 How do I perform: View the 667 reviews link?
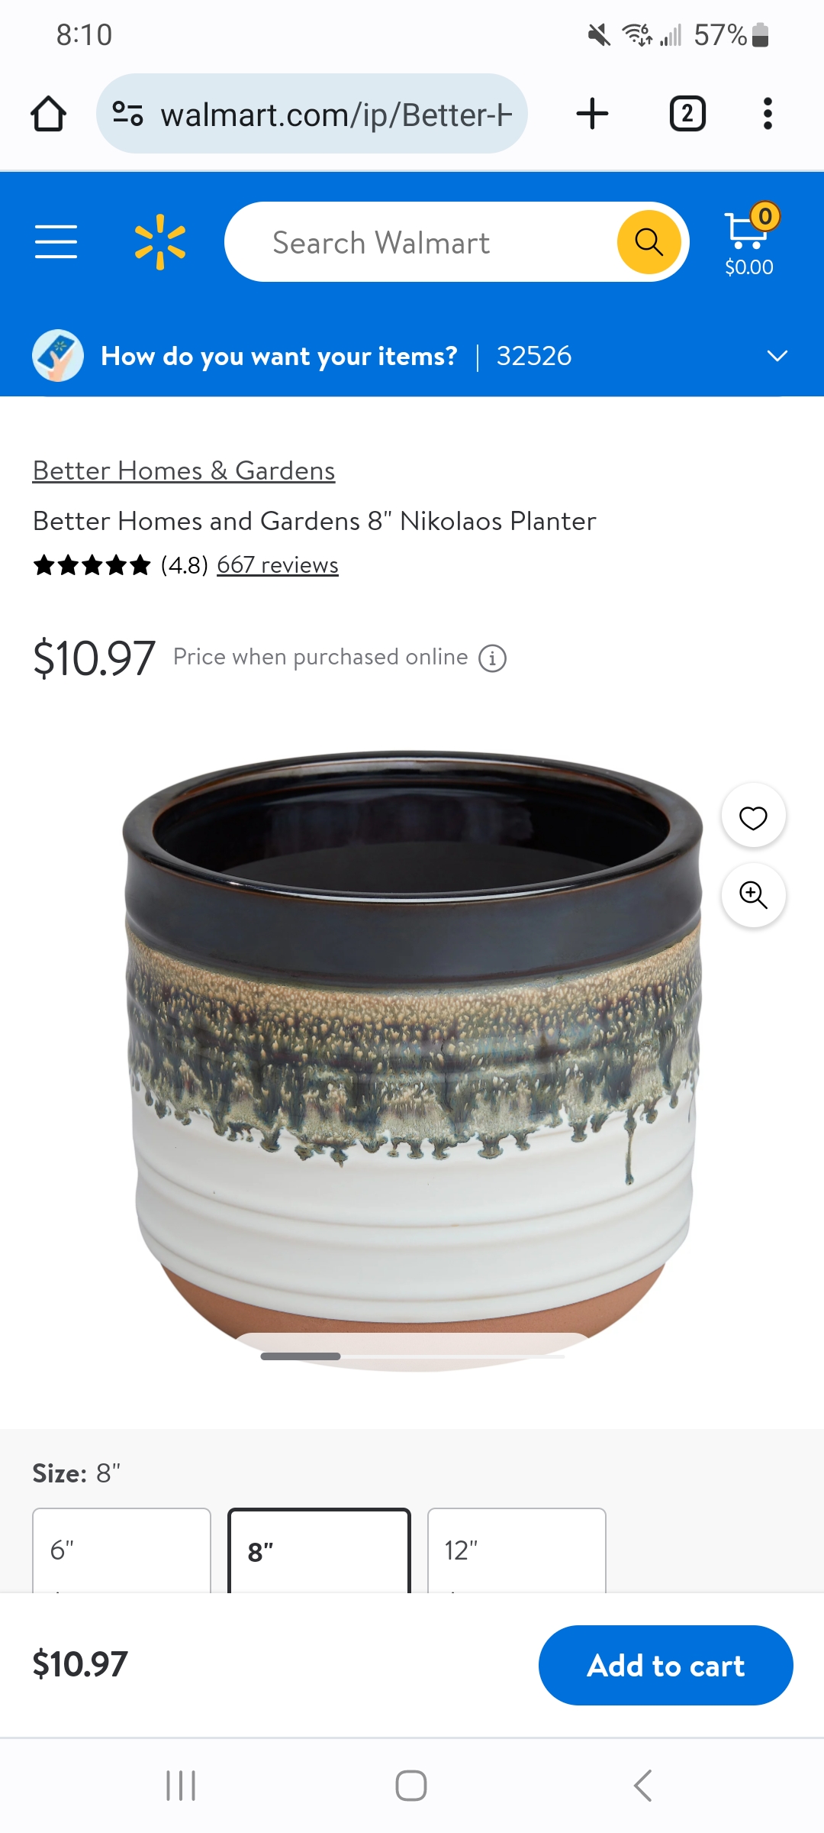click(x=278, y=565)
